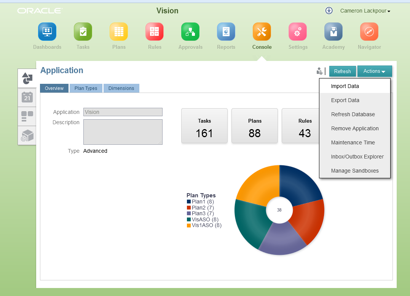The height and width of the screenshot is (296, 410).
Task: Click the Plan1 dark blue legend swatch
Action: tap(189, 202)
